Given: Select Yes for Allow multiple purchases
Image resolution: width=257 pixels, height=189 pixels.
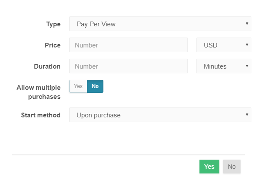Looking at the screenshot, I should click(78, 86).
